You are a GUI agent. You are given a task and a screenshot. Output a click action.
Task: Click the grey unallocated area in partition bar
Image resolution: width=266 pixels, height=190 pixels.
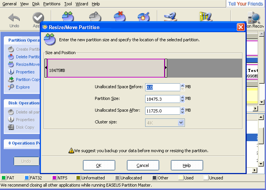pos(205,68)
